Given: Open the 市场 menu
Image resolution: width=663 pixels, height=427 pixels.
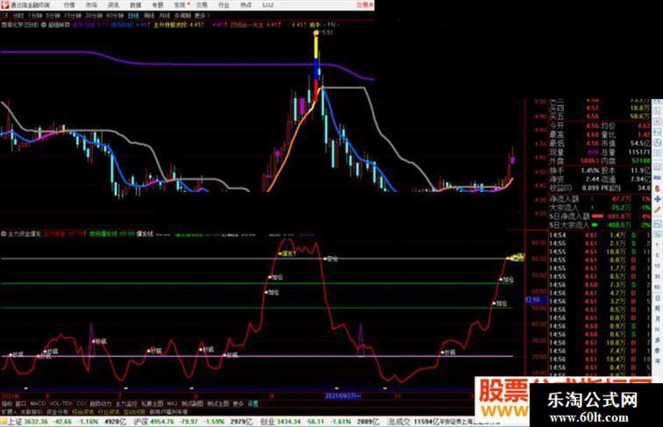Looking at the screenshot, I should point(91,5).
